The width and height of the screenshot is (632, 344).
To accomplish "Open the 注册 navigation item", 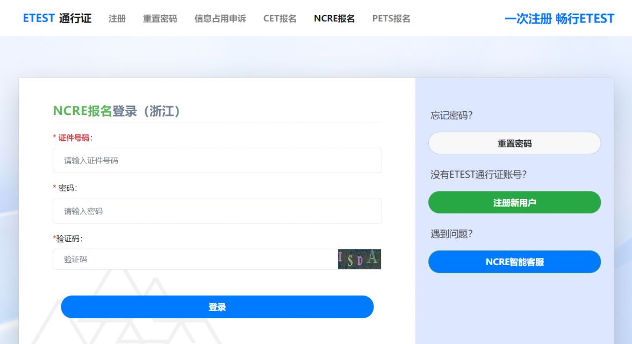I will click(x=117, y=19).
